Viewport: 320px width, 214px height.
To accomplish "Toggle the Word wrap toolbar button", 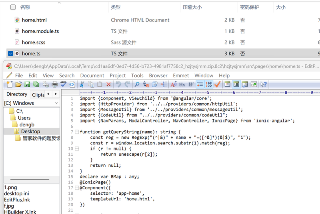I will tap(200, 84).
